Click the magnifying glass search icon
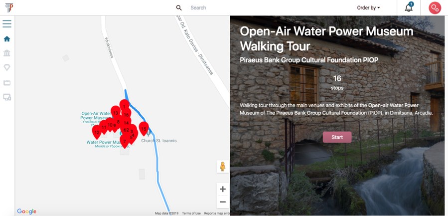 tap(179, 7)
